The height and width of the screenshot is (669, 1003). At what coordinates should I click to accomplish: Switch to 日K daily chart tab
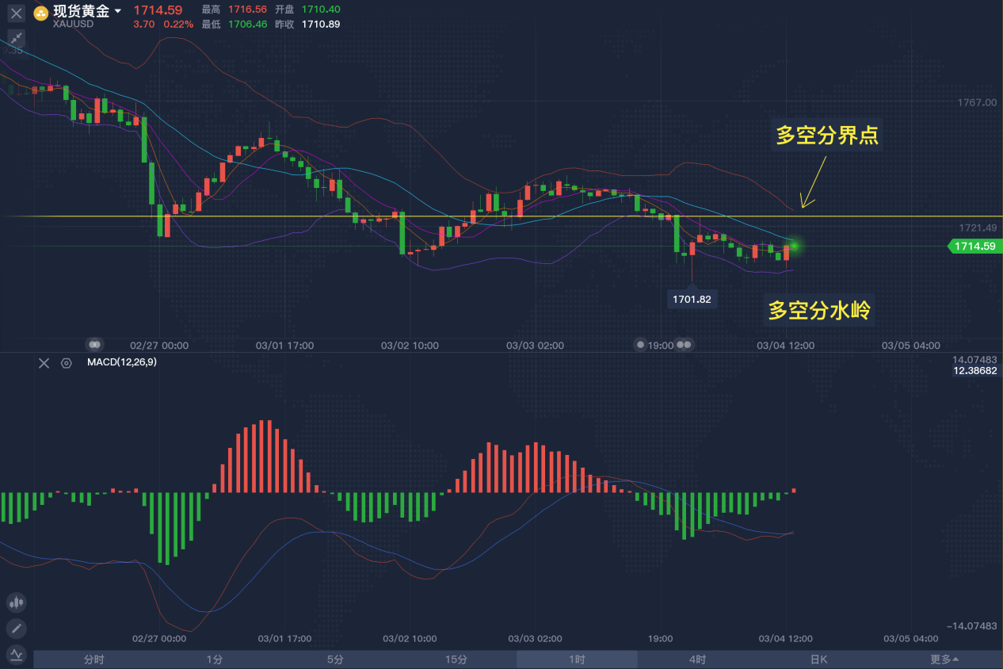pyautogui.click(x=818, y=659)
